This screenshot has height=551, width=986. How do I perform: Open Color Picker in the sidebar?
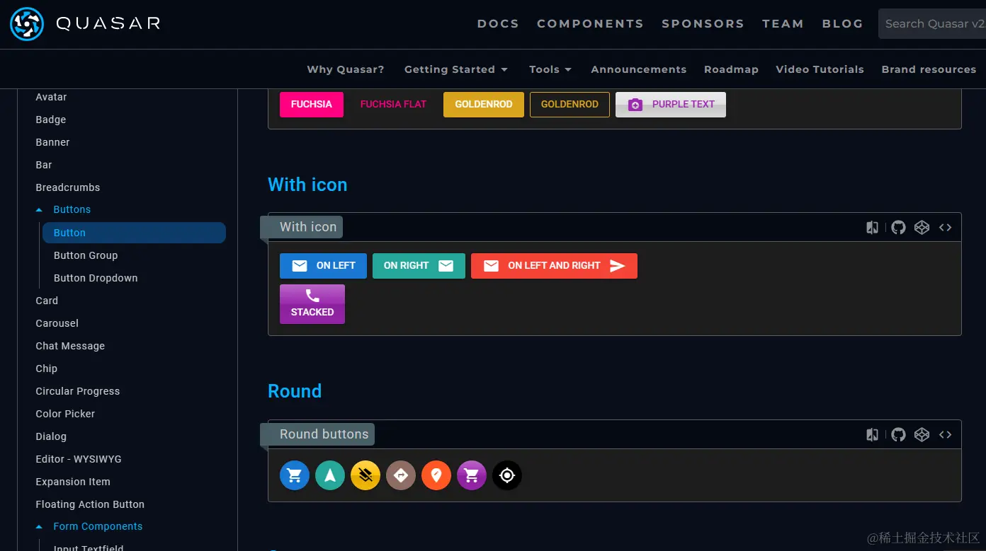65,414
